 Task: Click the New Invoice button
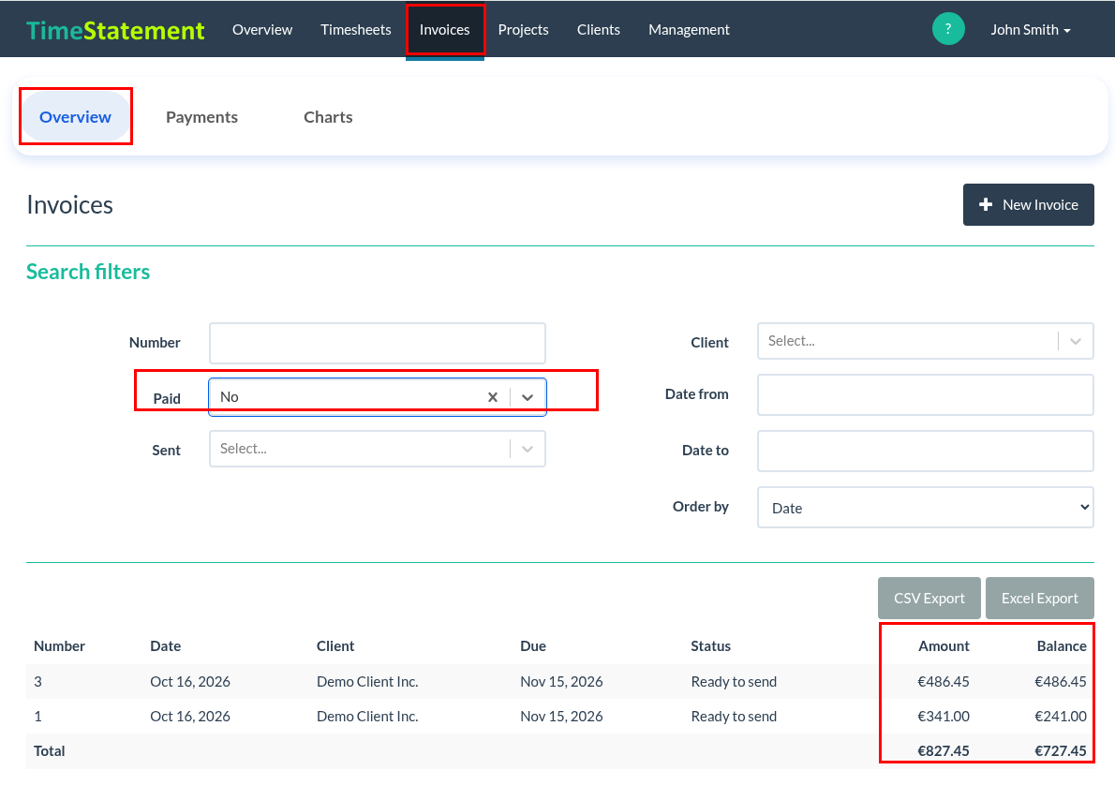(x=1028, y=205)
